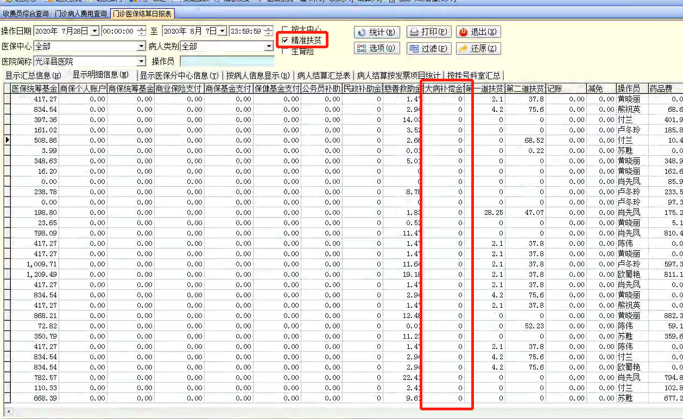Select the cell showing 798.09
This screenshot has height=419, width=683.
[x=35, y=233]
